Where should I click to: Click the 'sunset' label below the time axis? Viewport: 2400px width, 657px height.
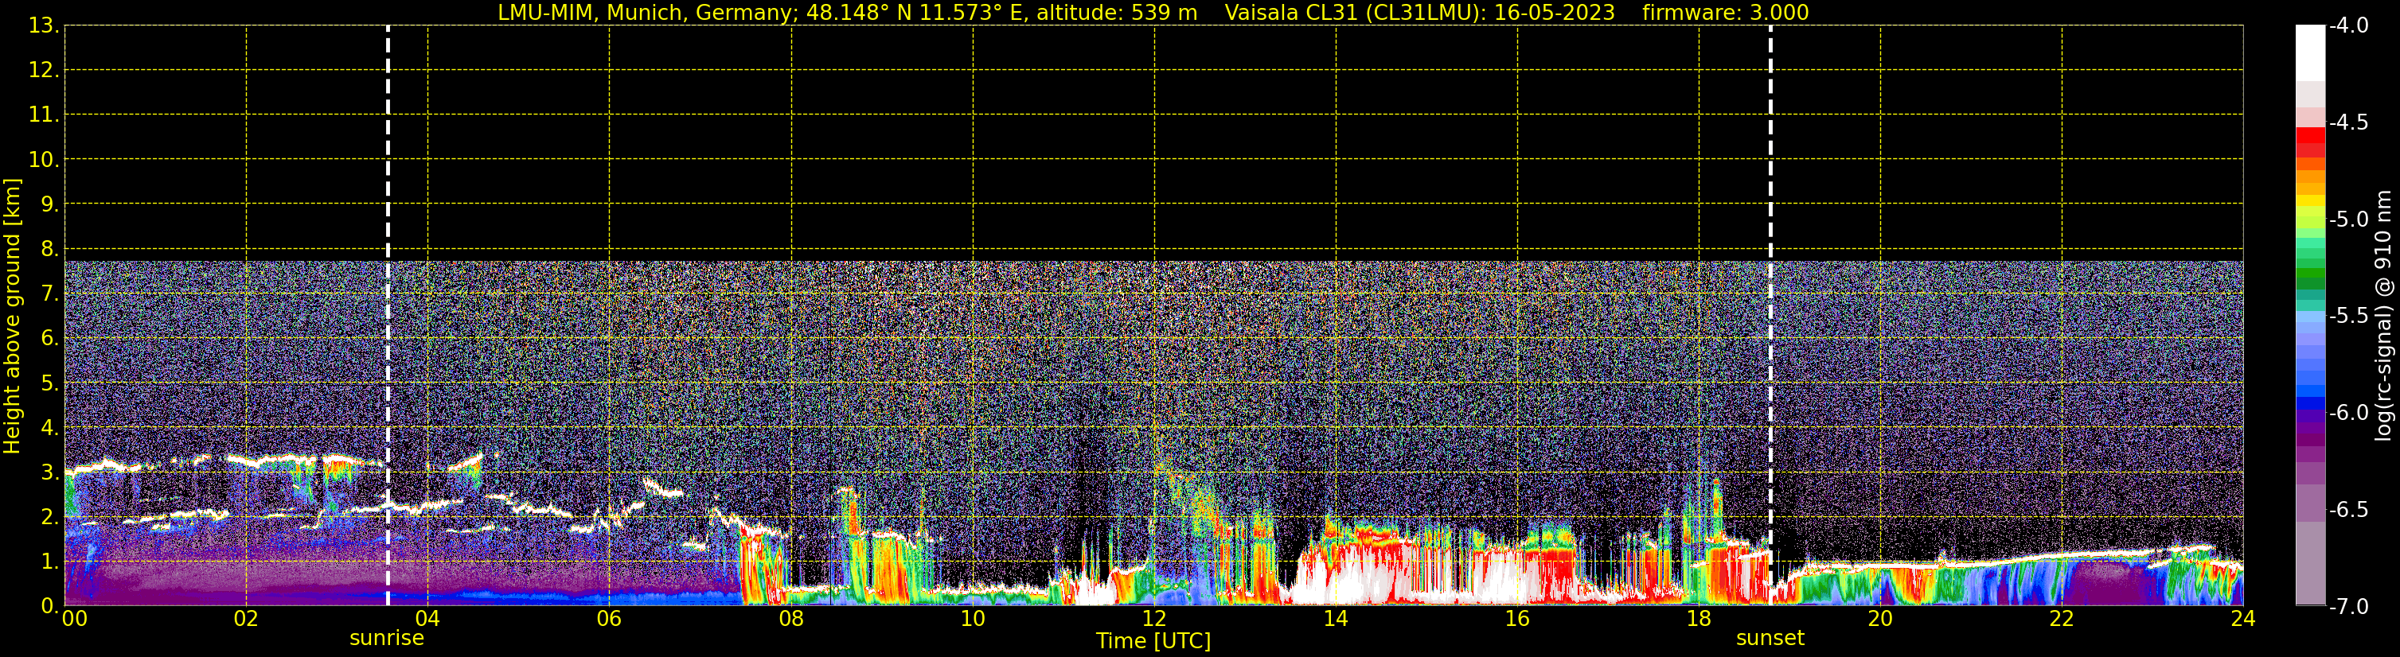tap(1770, 639)
